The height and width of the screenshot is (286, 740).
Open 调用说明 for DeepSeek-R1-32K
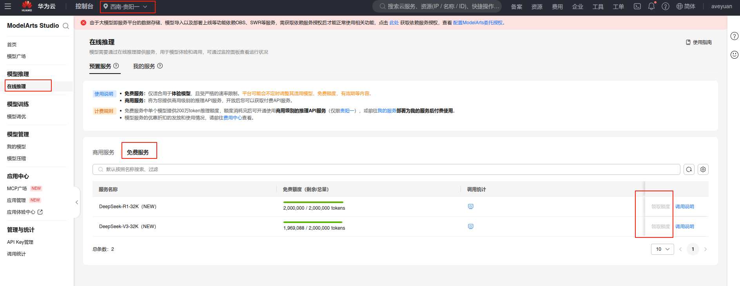coord(684,207)
